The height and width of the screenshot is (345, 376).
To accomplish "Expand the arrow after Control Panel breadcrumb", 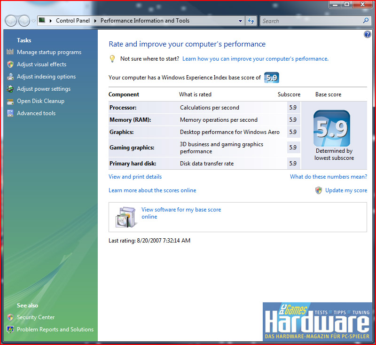I will click(x=95, y=21).
